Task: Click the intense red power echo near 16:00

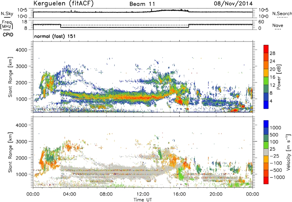Action: point(180,101)
